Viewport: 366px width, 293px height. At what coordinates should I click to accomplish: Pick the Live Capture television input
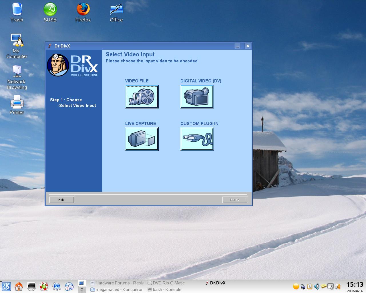(142, 139)
